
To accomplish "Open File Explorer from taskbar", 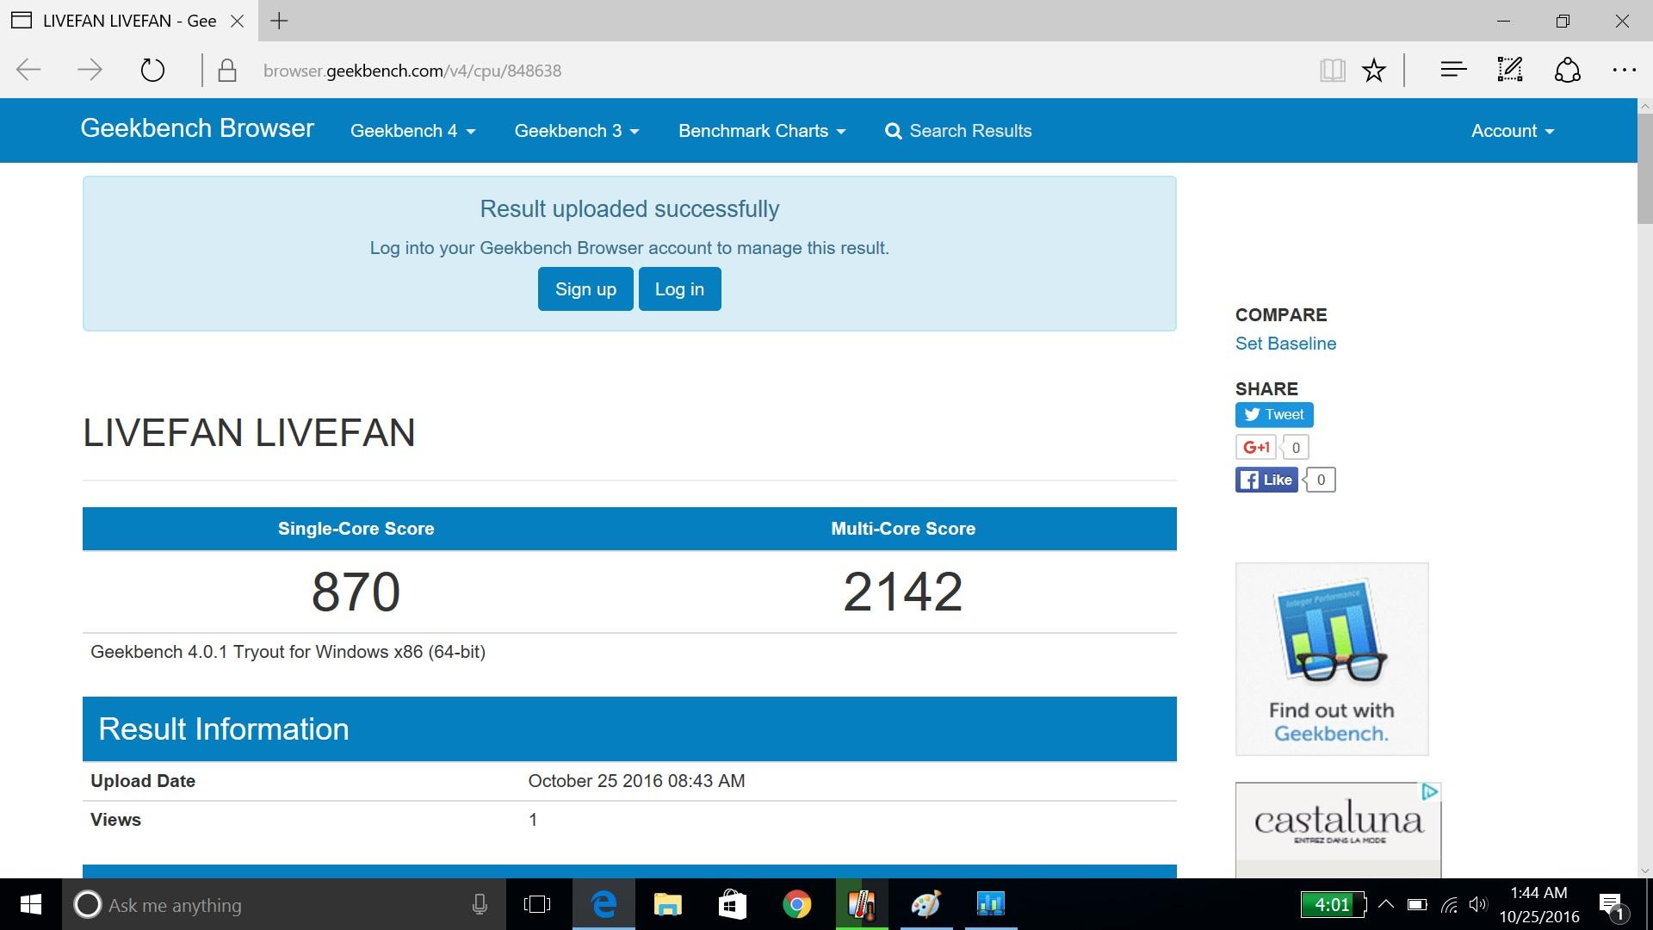I will coord(668,904).
